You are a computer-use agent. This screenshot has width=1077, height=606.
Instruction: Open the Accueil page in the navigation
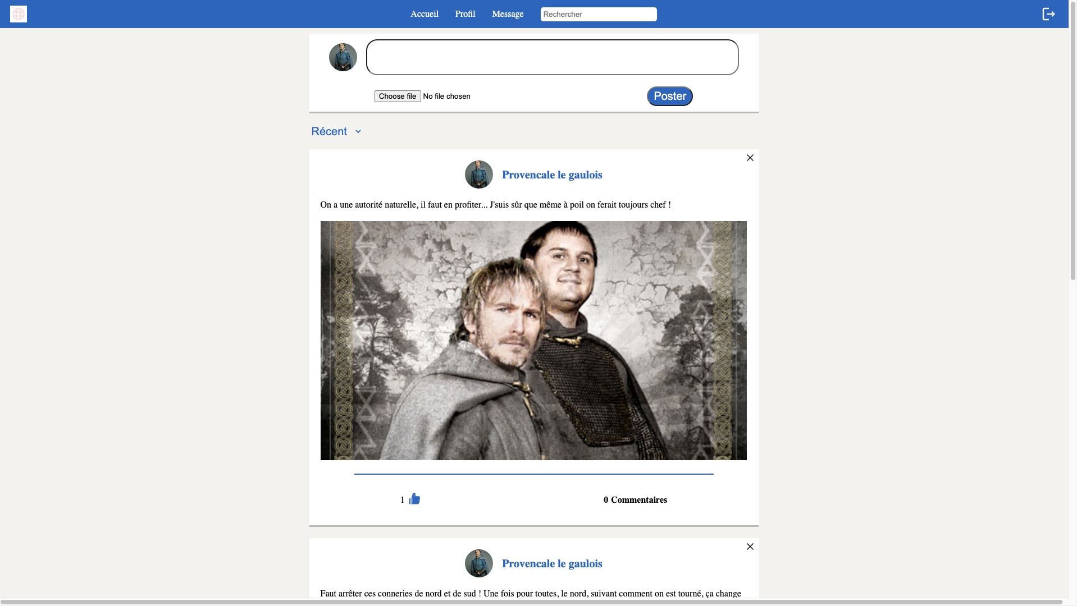[x=425, y=14]
